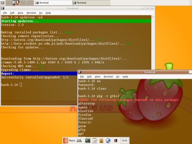Click 'Checking MD5 sum...' line
192x144 pixels.
click(22, 66)
